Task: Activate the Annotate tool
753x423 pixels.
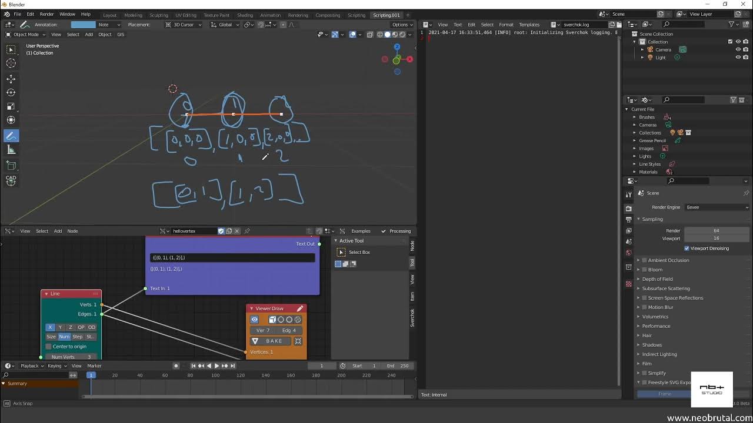Action: pyautogui.click(x=11, y=136)
